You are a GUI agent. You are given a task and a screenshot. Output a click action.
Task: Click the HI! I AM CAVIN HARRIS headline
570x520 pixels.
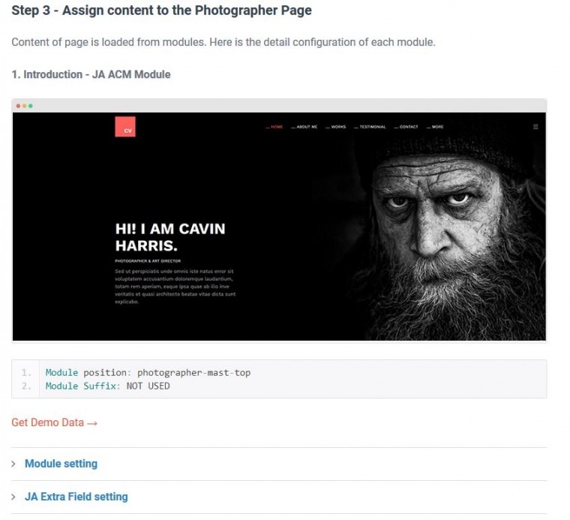[x=170, y=236]
